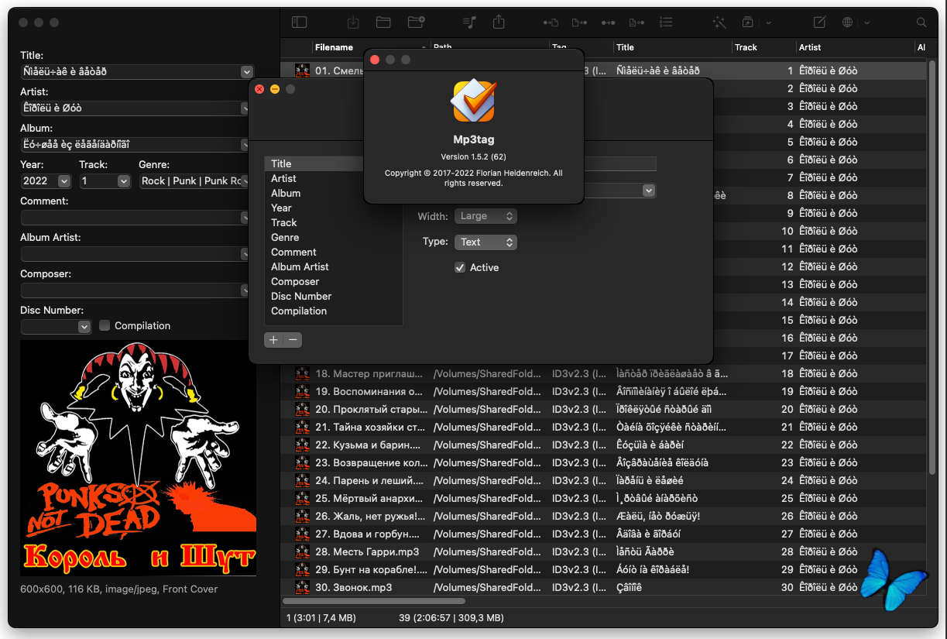947x639 pixels.
Task: Click the magic wand actions icon
Action: point(719,22)
